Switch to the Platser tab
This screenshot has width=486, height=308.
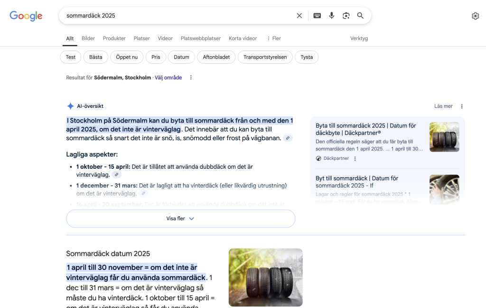click(141, 38)
